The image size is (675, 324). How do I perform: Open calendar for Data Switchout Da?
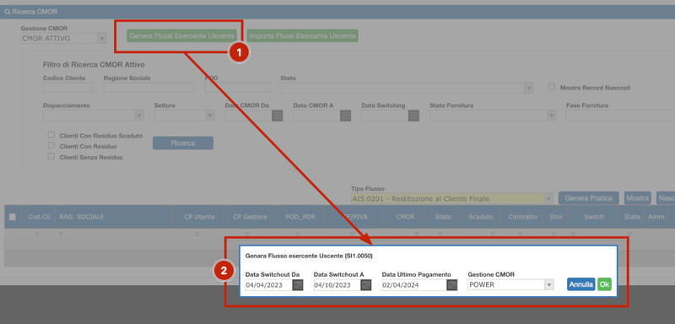[298, 285]
